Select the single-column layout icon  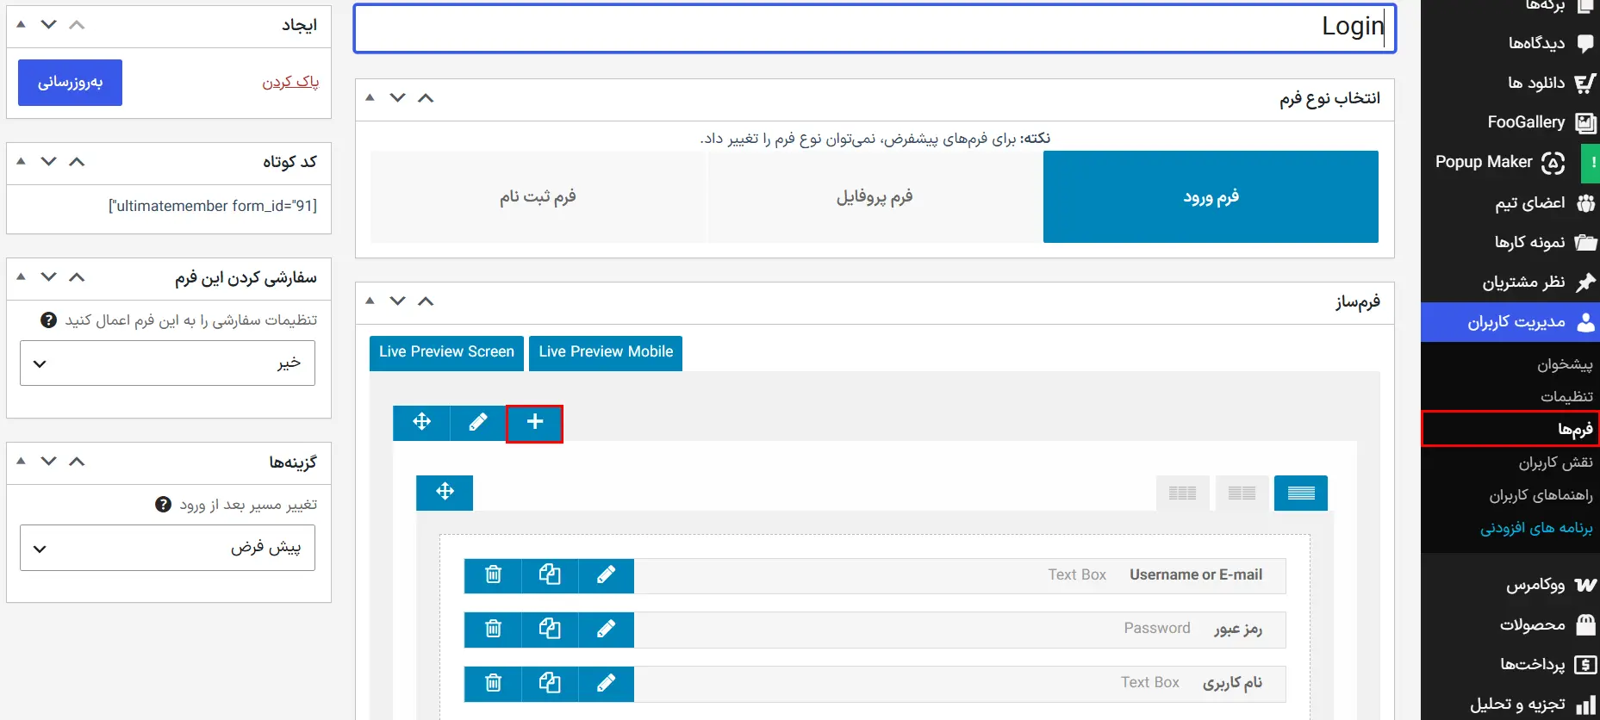coord(1301,493)
